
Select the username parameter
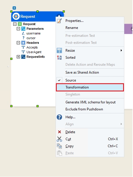(x=33, y=33)
